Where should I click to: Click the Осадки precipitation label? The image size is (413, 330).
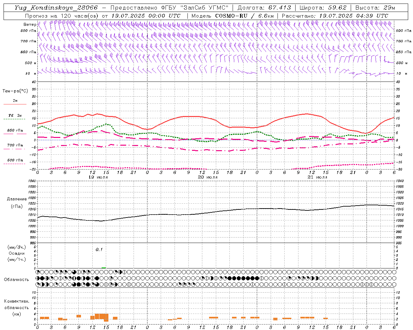[x=17, y=253]
